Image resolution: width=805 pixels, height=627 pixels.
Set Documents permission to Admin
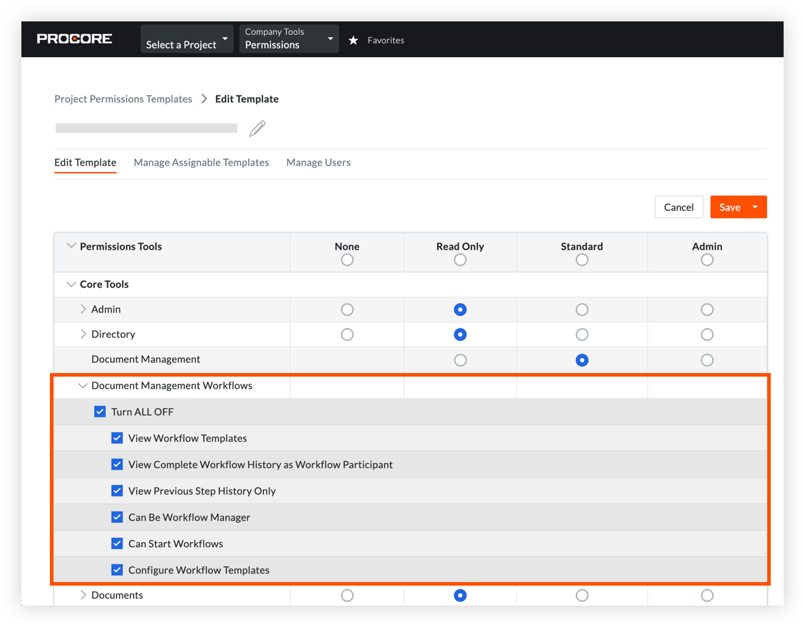pyautogui.click(x=707, y=595)
